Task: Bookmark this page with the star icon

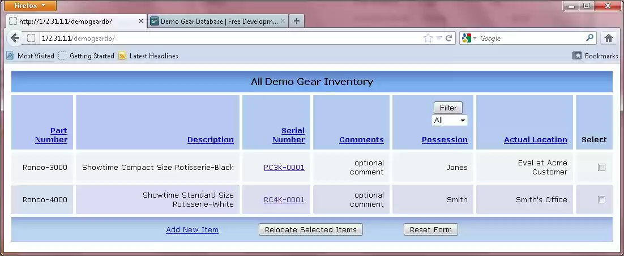Action: [x=428, y=38]
